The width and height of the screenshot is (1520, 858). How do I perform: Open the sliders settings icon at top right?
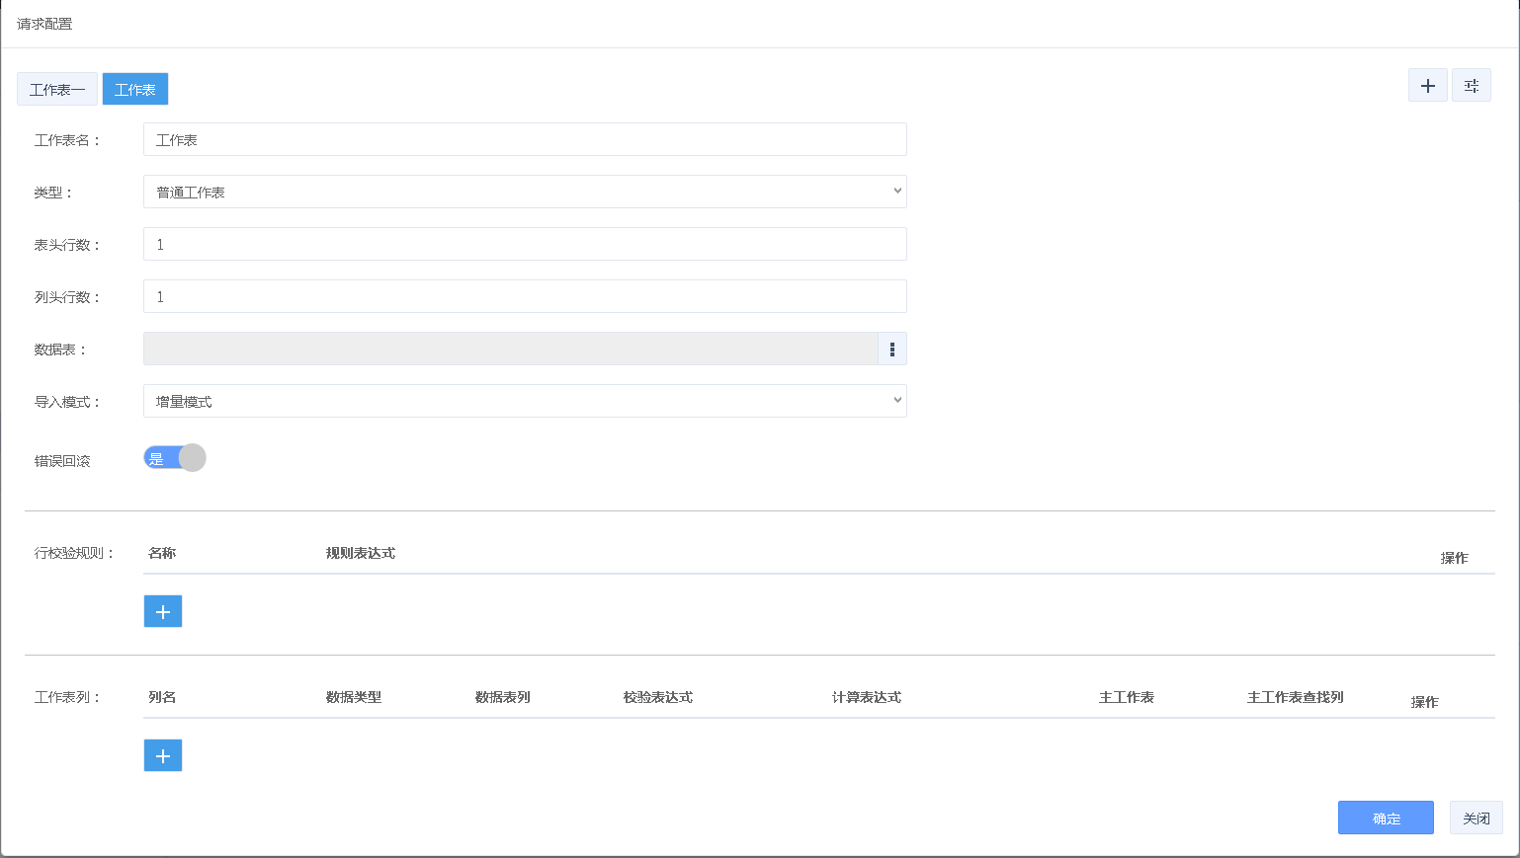pyautogui.click(x=1471, y=86)
